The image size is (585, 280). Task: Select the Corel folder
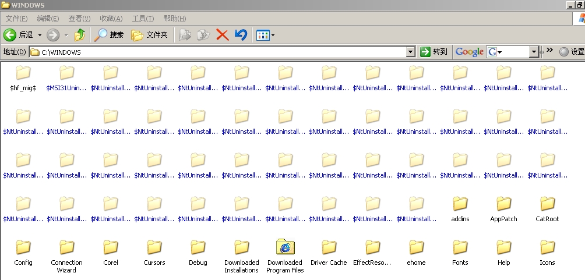point(111,253)
